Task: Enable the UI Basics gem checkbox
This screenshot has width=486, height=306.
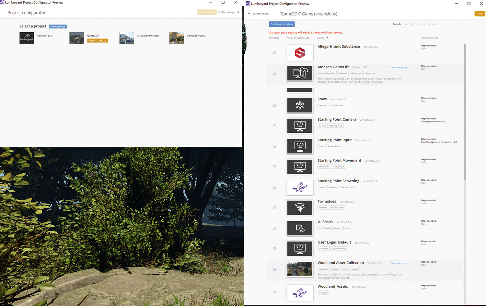Action: 274,228
